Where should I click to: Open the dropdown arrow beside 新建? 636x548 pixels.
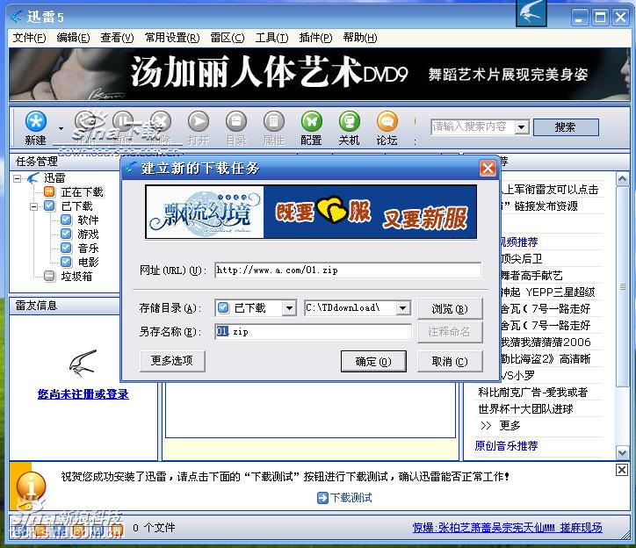[x=61, y=128]
